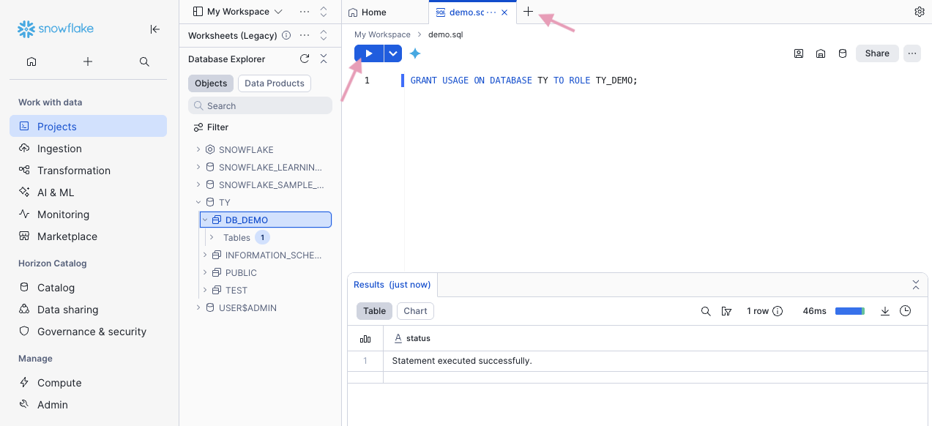
Task: Close the demo.sql tab
Action: (504, 12)
